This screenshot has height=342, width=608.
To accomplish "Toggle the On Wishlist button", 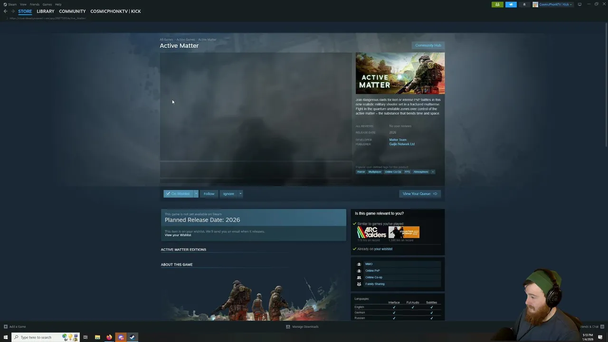I will pyautogui.click(x=178, y=194).
